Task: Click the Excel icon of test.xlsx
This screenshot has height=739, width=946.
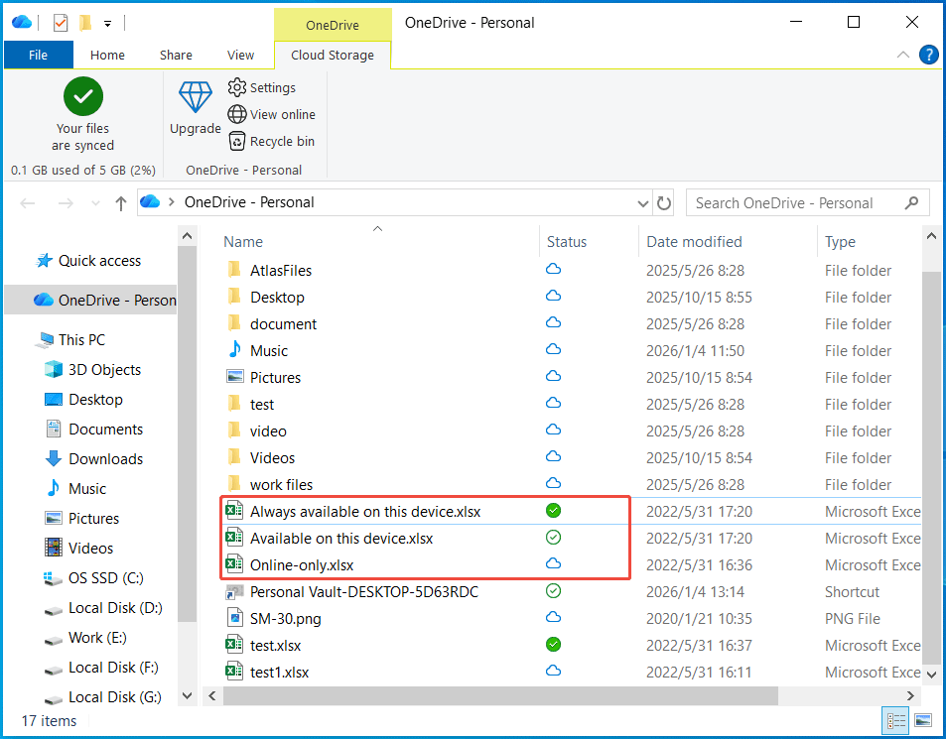Action: 234,645
